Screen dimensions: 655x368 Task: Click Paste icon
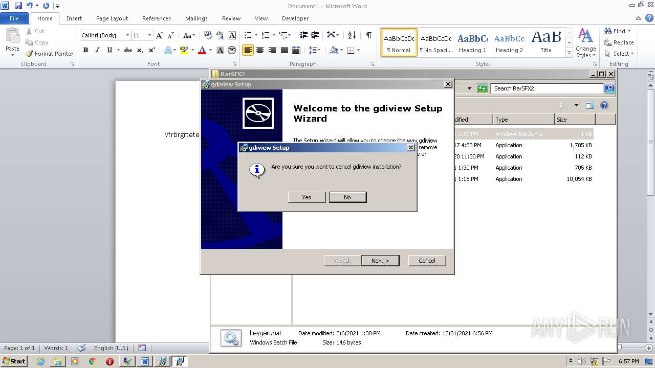pos(12,36)
